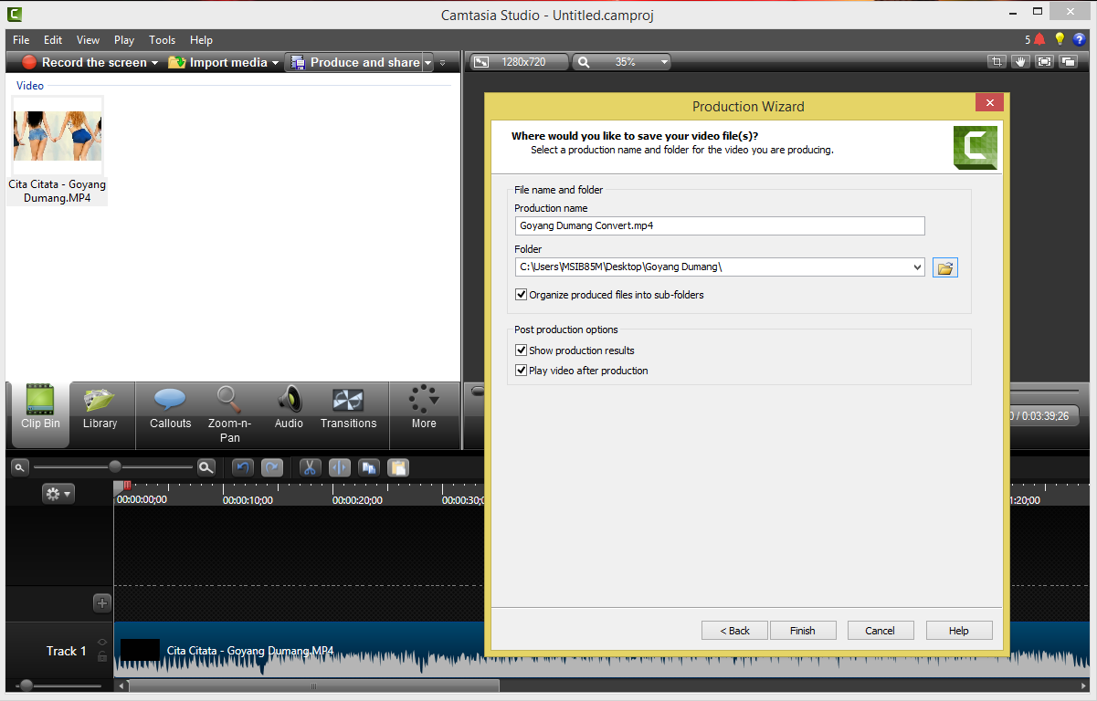Click the detach preview window icon
1097x701 pixels.
[x=1068, y=62]
